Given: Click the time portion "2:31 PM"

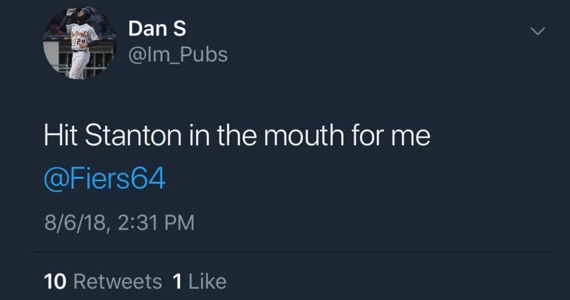Looking at the screenshot, I should point(156,223).
